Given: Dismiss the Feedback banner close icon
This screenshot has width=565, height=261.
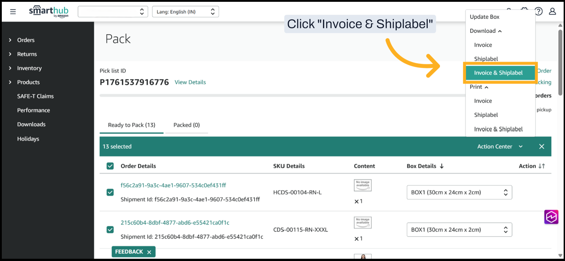Looking at the screenshot, I should (149, 252).
